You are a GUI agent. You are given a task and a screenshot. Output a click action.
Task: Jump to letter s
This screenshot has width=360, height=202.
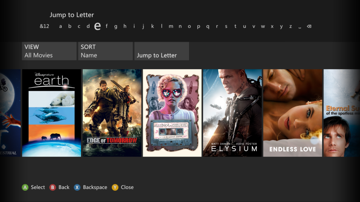(x=226, y=26)
